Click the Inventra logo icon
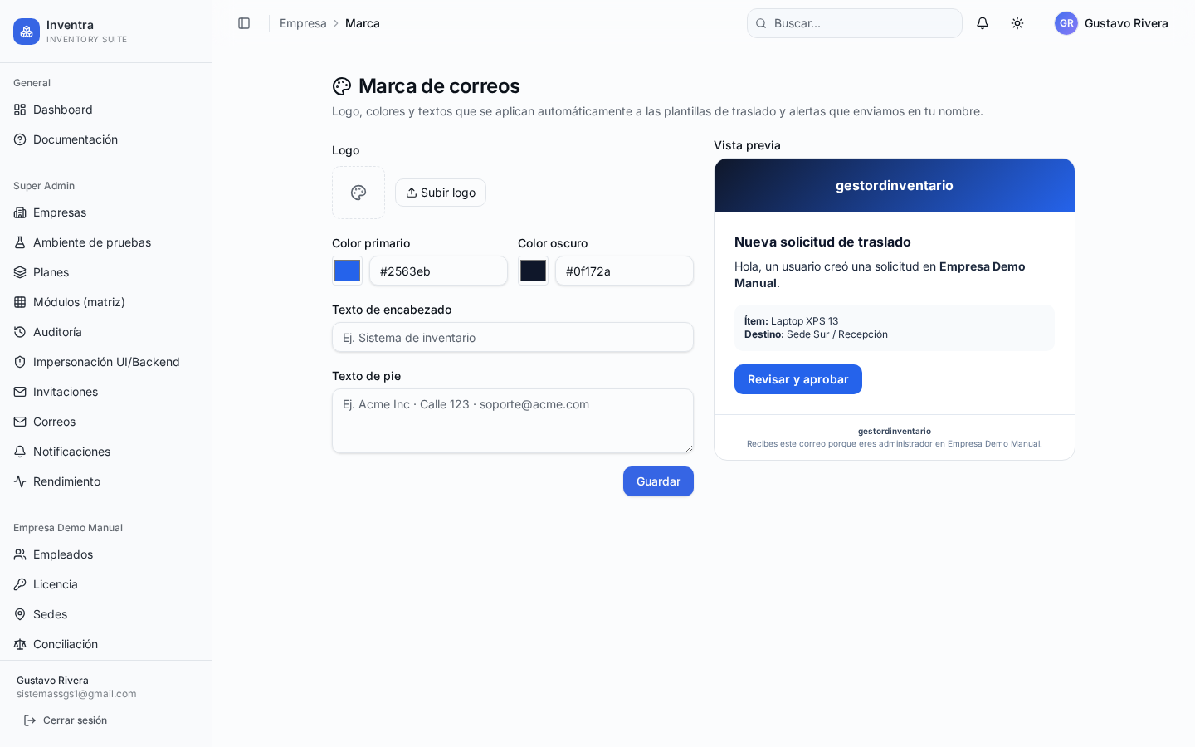 (27, 32)
